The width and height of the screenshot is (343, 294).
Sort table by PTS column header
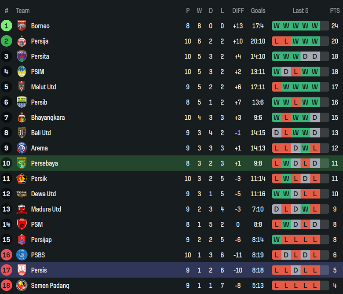[x=335, y=11]
